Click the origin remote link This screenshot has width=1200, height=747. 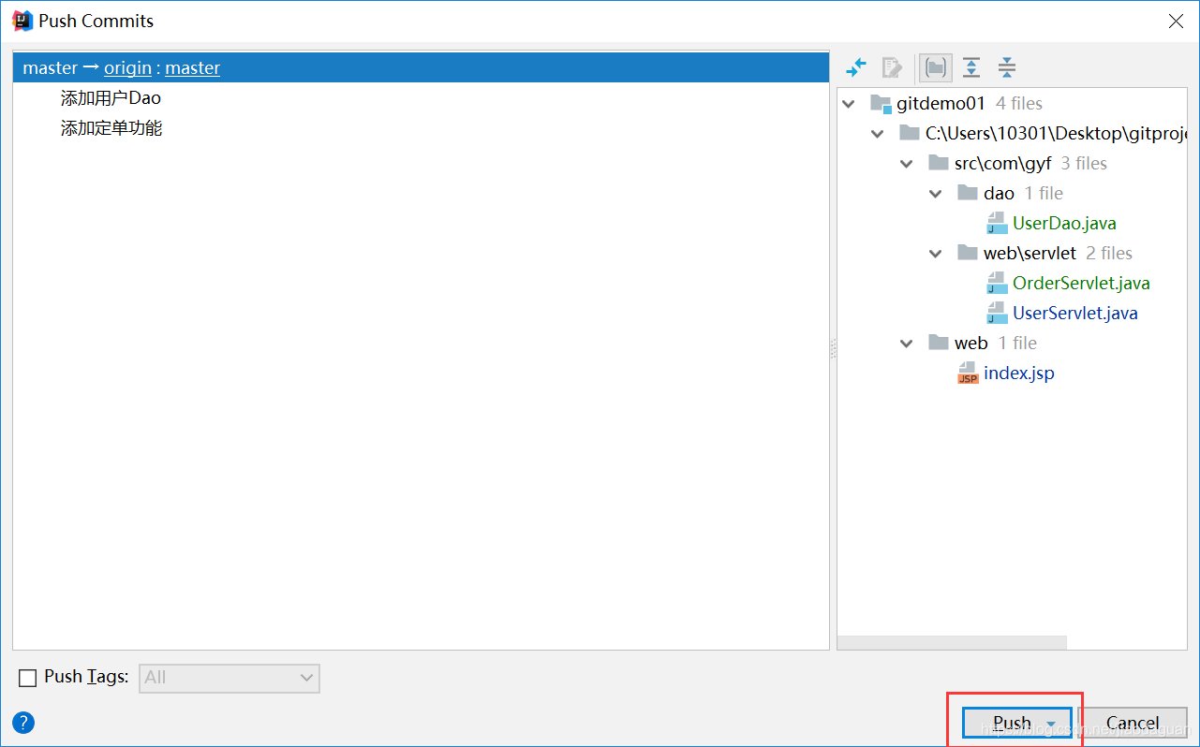[x=127, y=68]
